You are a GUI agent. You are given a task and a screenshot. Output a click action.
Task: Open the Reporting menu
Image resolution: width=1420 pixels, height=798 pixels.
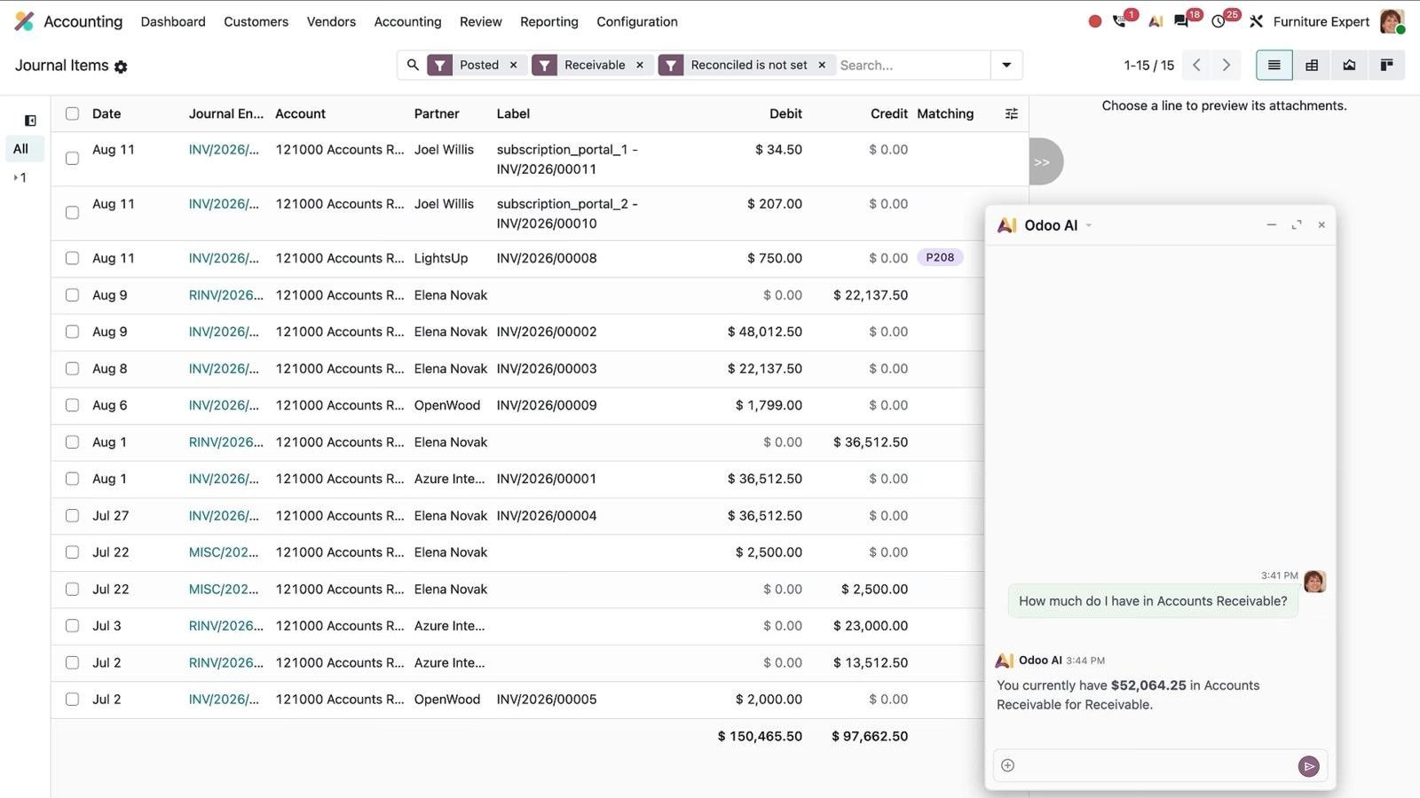548,21
